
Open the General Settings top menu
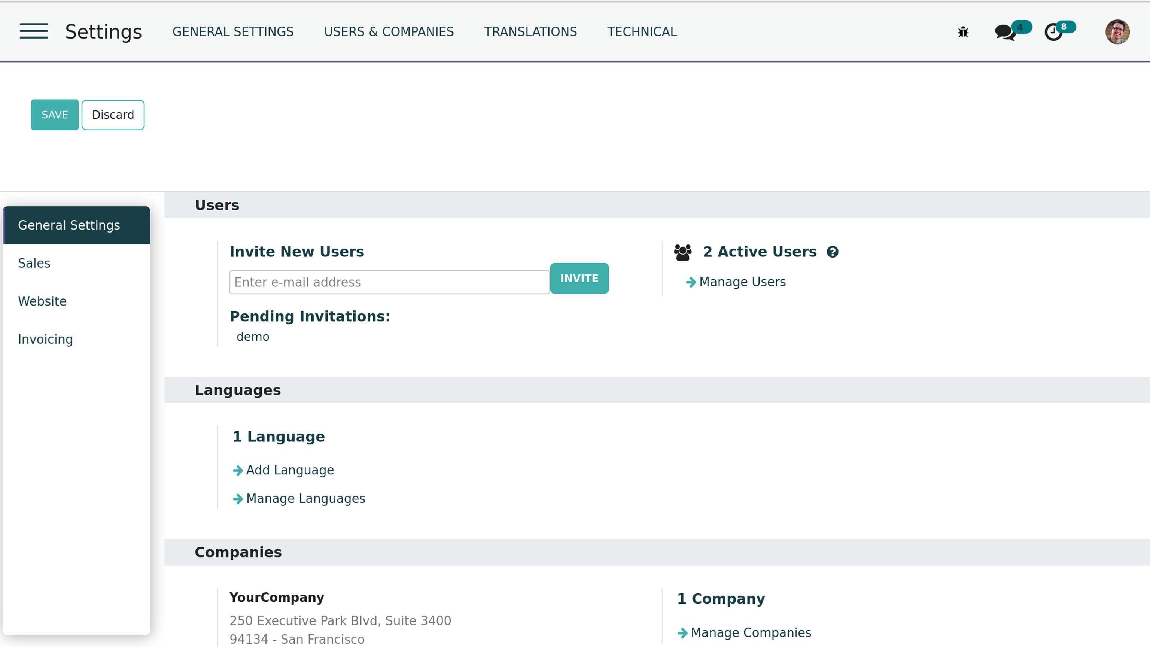[232, 32]
